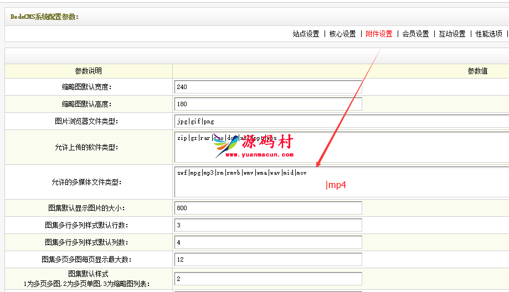The height and width of the screenshot is (292, 509).
Task: Select the highlighted 附件设置 tab
Action: (379, 34)
